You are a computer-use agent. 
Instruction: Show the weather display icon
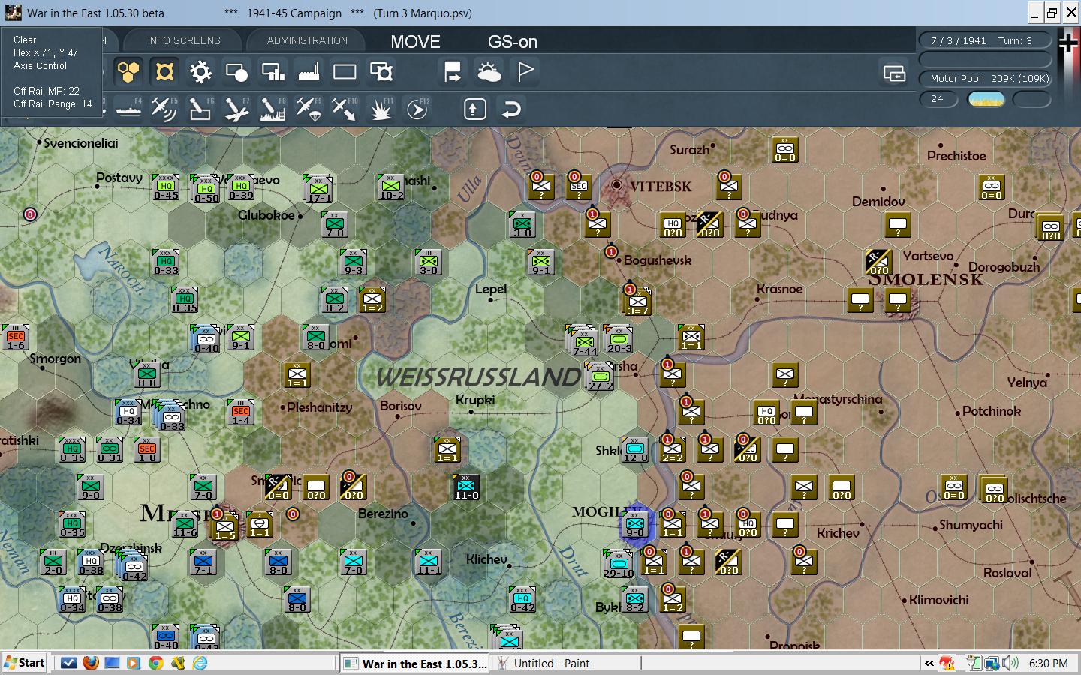click(489, 72)
